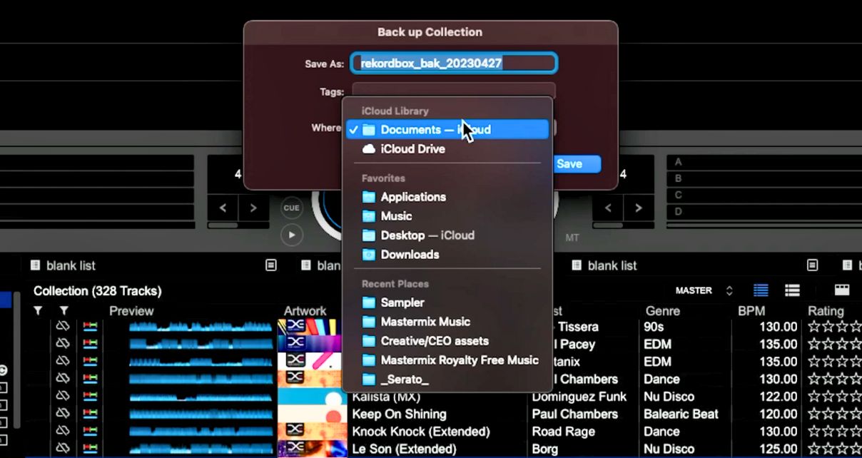Click the funnel filter icon nearest Preview column
Screen dimensions: 862x458
64,310
